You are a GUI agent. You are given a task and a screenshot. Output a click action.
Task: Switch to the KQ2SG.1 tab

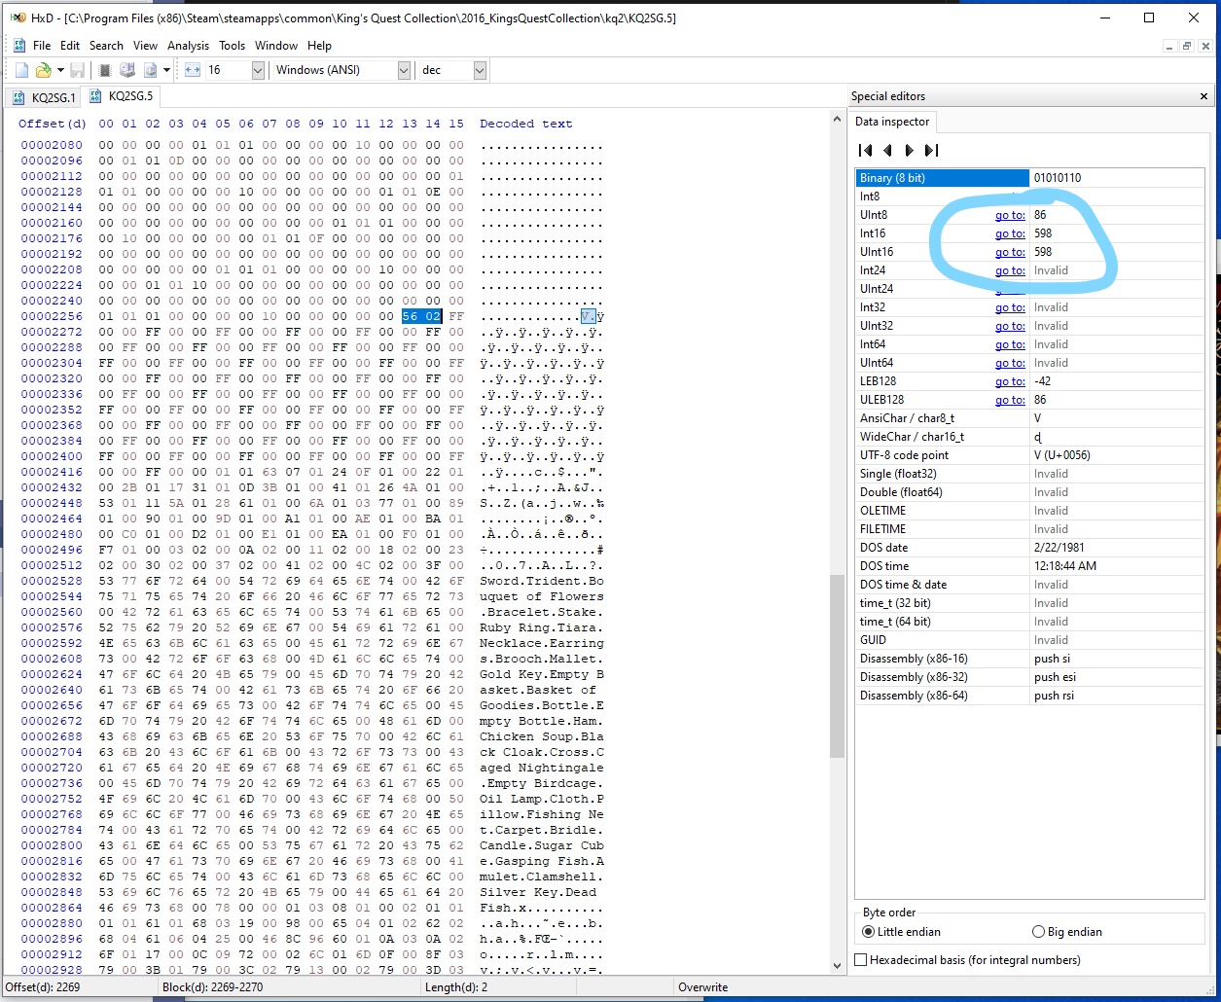pyautogui.click(x=52, y=96)
